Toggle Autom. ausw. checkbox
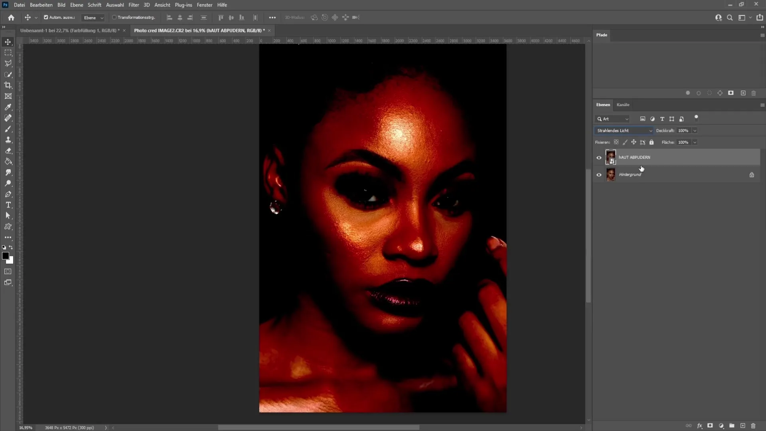The image size is (766, 431). point(46,18)
